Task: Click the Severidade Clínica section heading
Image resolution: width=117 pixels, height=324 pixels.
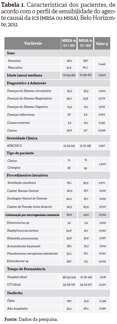Action: (x=22, y=138)
